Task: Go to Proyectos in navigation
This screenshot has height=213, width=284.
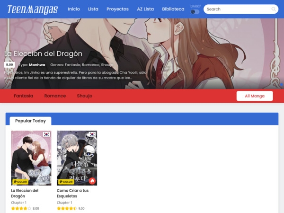Action: pos(117,9)
